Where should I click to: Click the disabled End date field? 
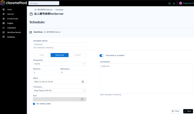[59, 99]
